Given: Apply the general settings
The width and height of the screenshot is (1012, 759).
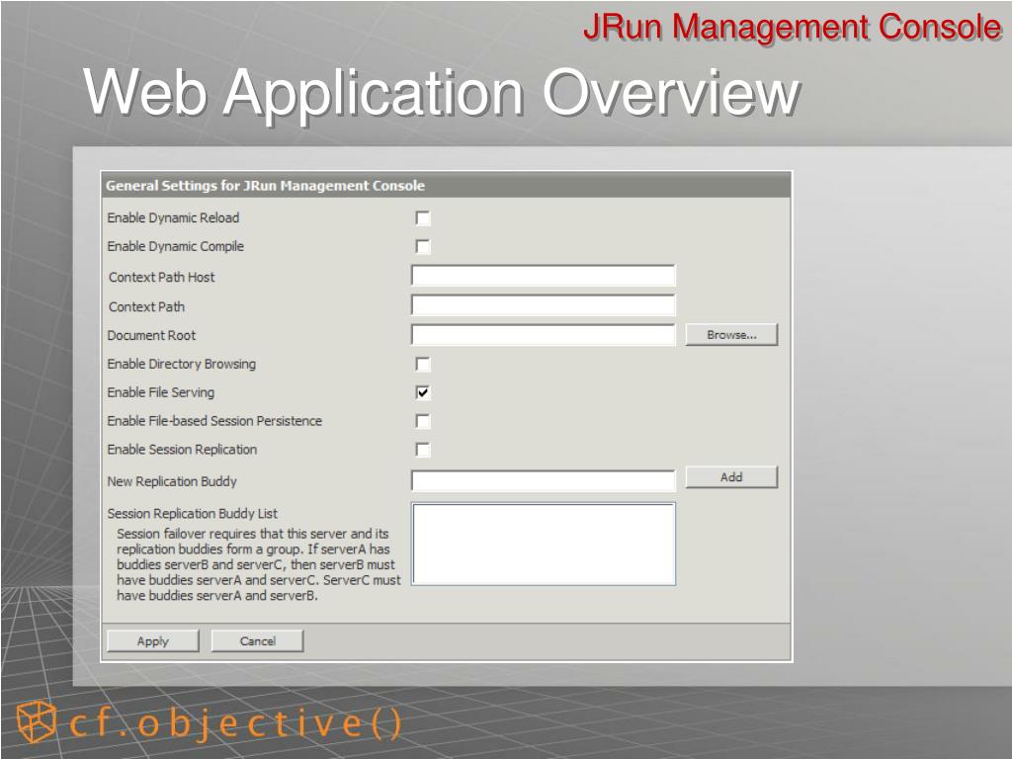Looking at the screenshot, I should pyautogui.click(x=153, y=640).
